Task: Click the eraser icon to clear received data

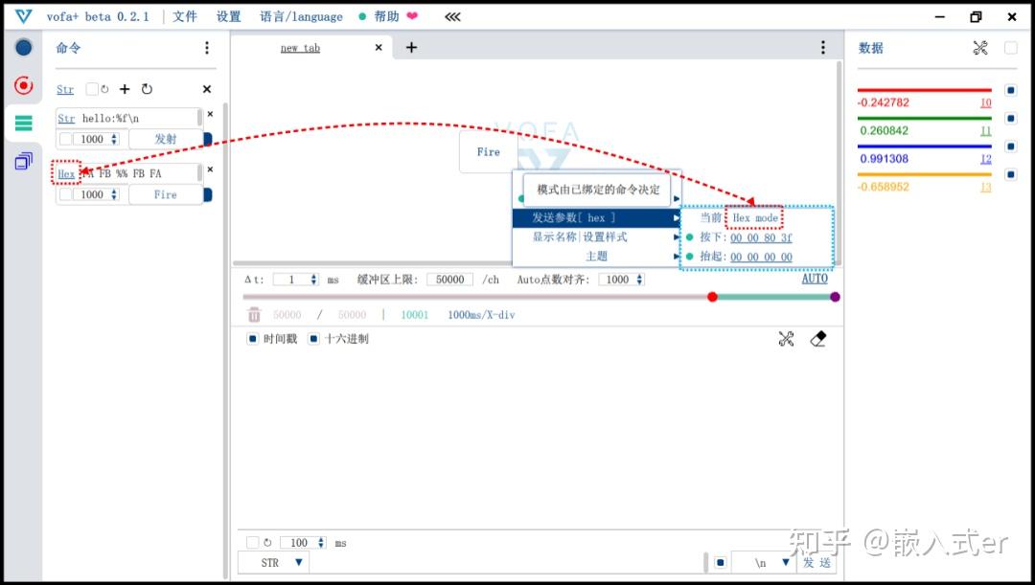Action: coord(817,338)
